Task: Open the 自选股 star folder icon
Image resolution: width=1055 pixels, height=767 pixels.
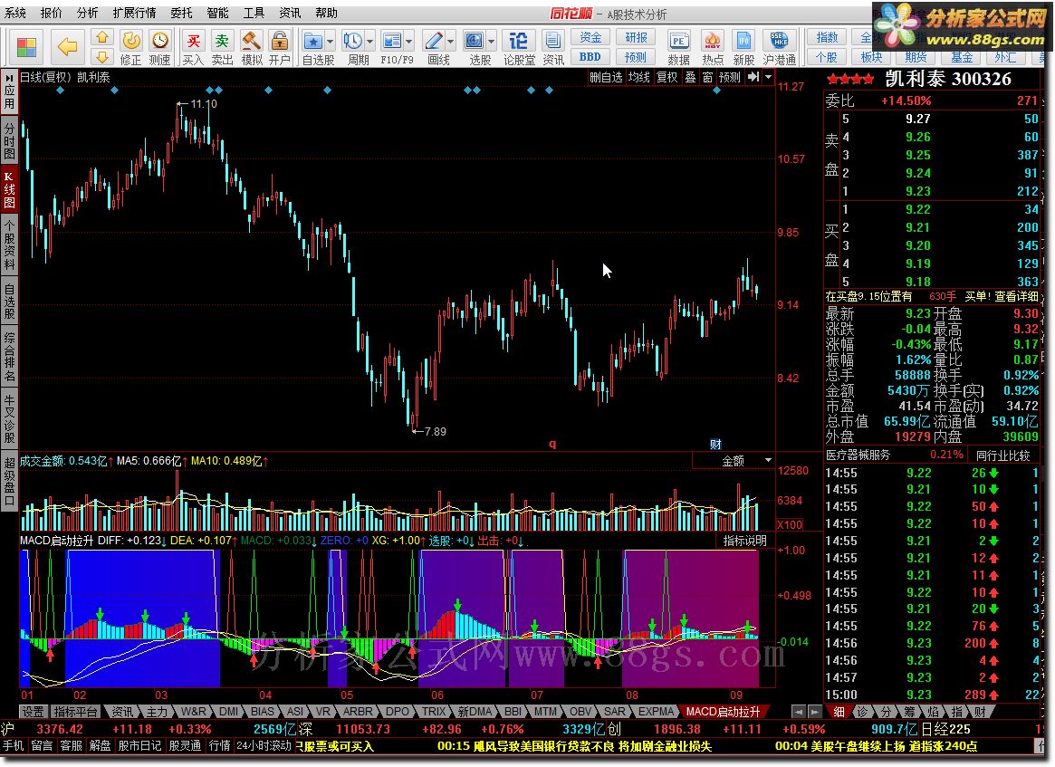Action: [312, 41]
